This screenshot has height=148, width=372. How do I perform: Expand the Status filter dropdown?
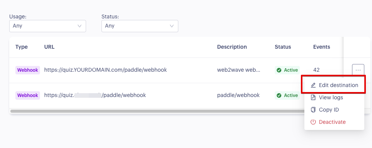click(x=140, y=26)
